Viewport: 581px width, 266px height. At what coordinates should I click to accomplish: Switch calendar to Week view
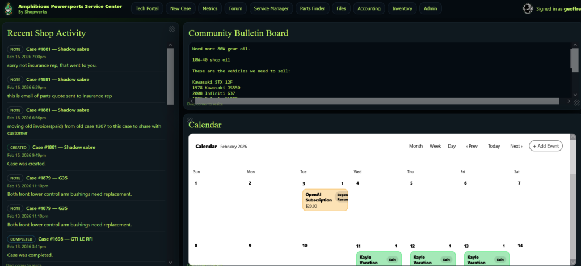point(435,146)
